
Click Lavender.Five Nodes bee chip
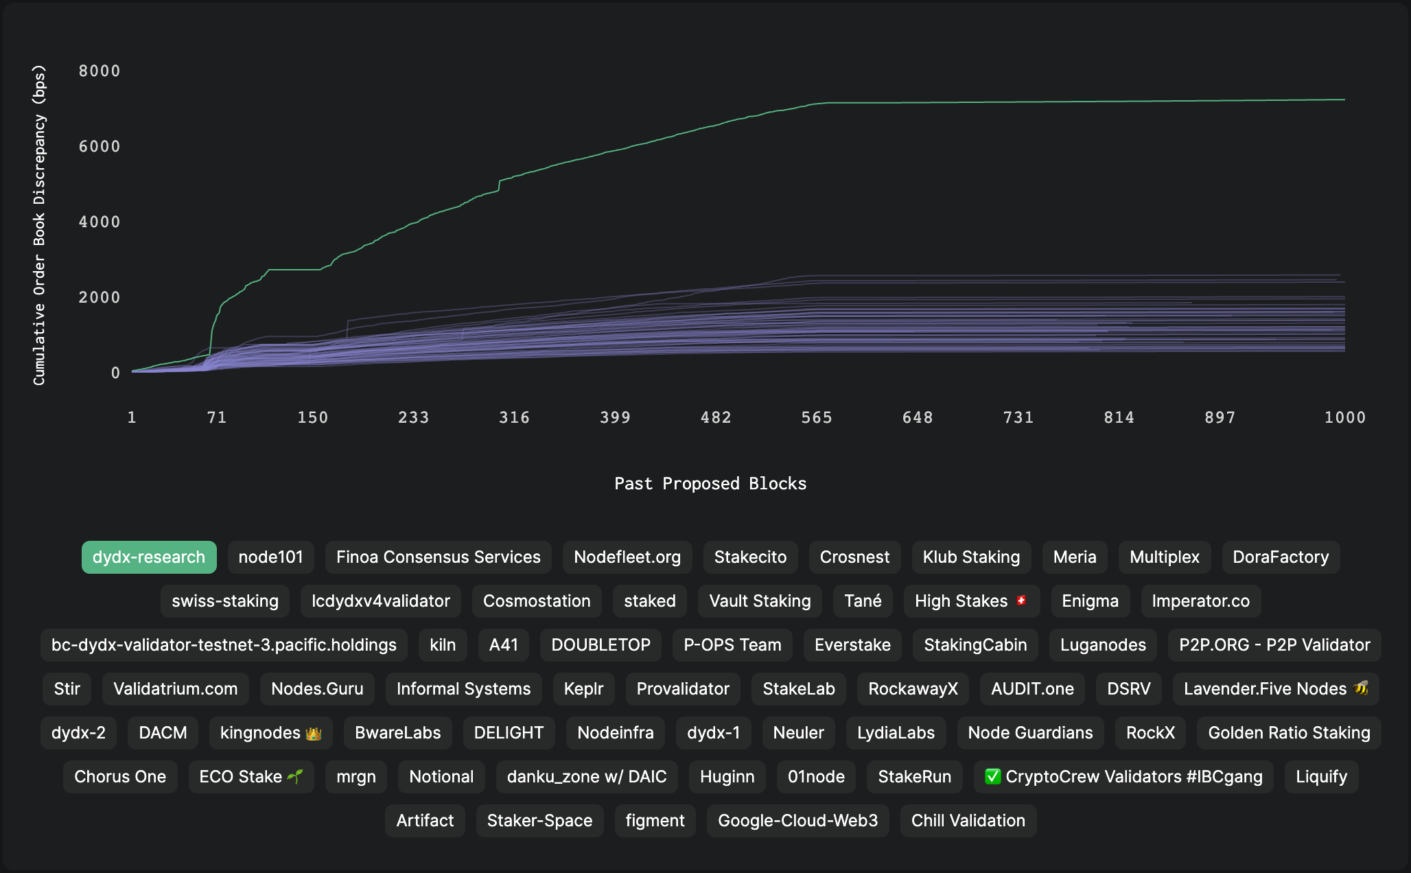1276,688
